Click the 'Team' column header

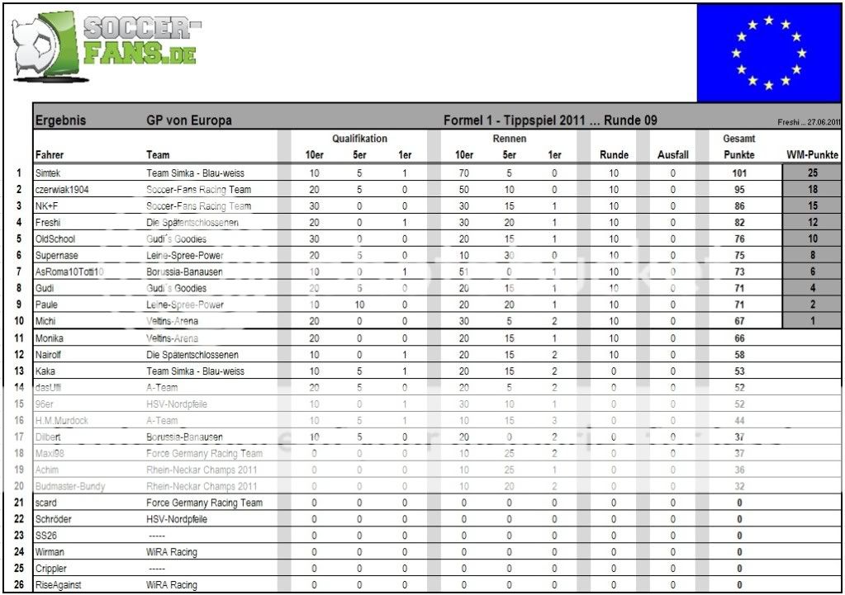coord(158,155)
